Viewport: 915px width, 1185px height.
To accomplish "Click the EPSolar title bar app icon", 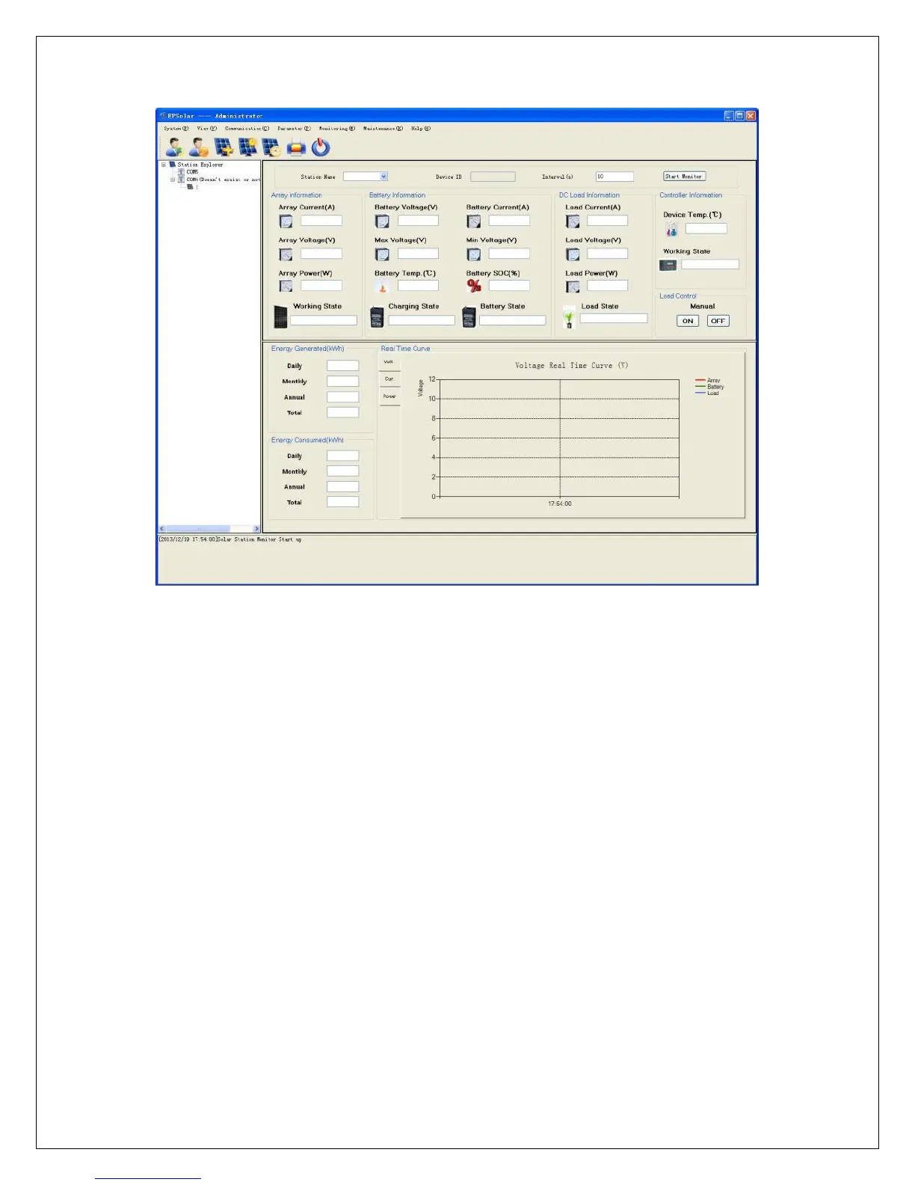I will click(162, 116).
